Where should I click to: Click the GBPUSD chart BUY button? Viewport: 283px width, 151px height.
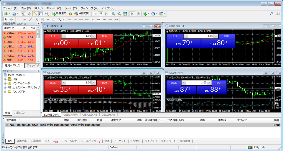point(227,36)
